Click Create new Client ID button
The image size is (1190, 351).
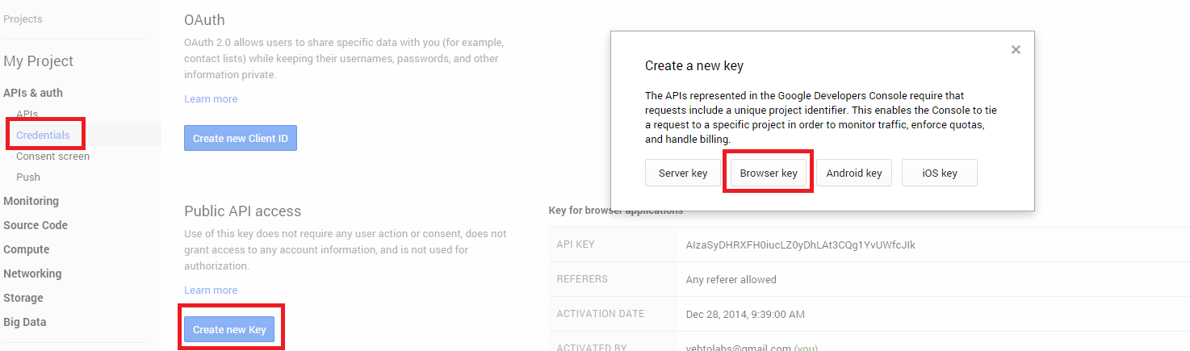tap(241, 138)
